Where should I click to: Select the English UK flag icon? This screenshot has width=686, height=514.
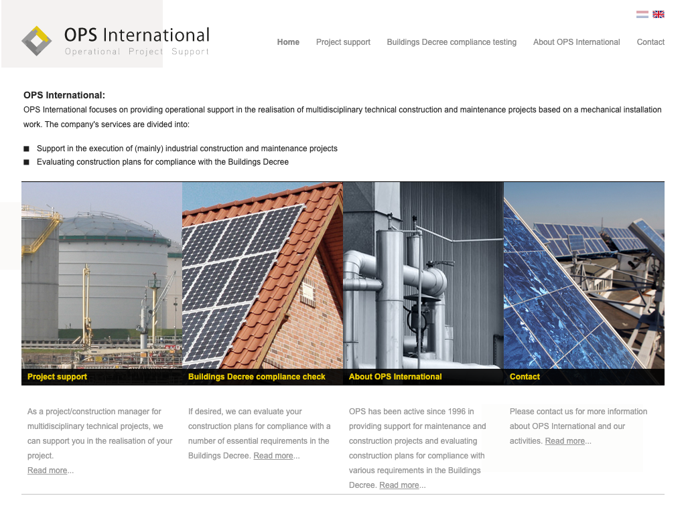(659, 14)
